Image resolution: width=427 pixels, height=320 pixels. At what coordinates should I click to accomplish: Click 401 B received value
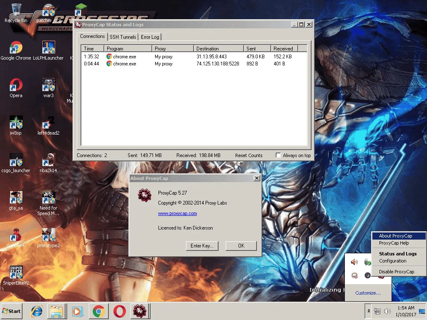[x=279, y=64]
